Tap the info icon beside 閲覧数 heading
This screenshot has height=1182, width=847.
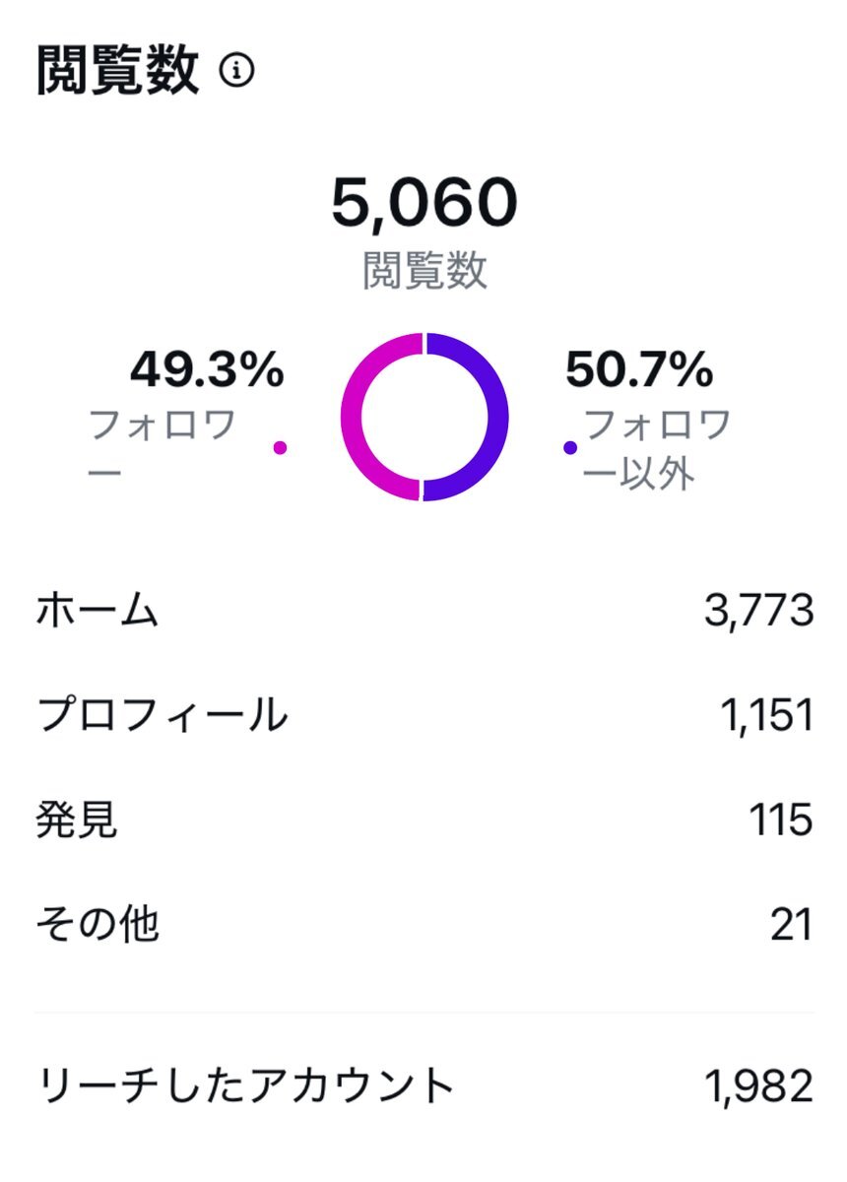click(x=236, y=72)
